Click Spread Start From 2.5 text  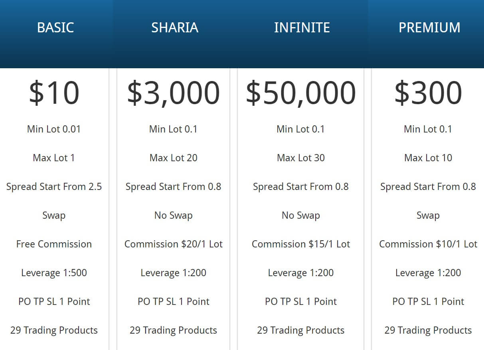(54, 187)
